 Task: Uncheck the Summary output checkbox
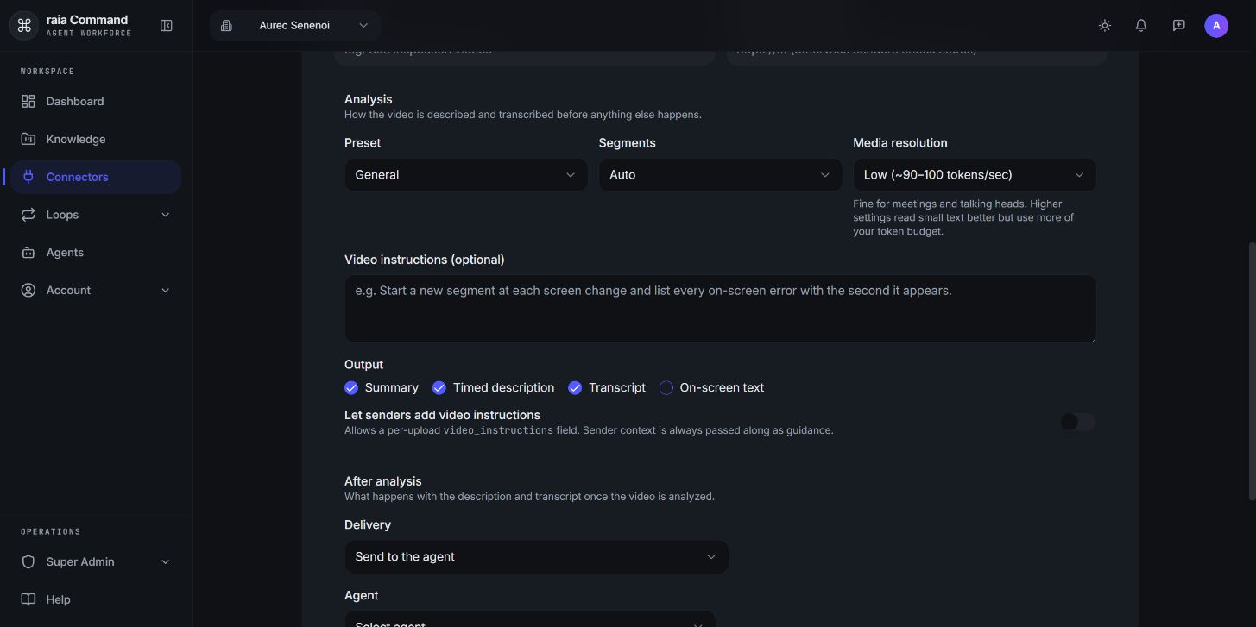[351, 388]
